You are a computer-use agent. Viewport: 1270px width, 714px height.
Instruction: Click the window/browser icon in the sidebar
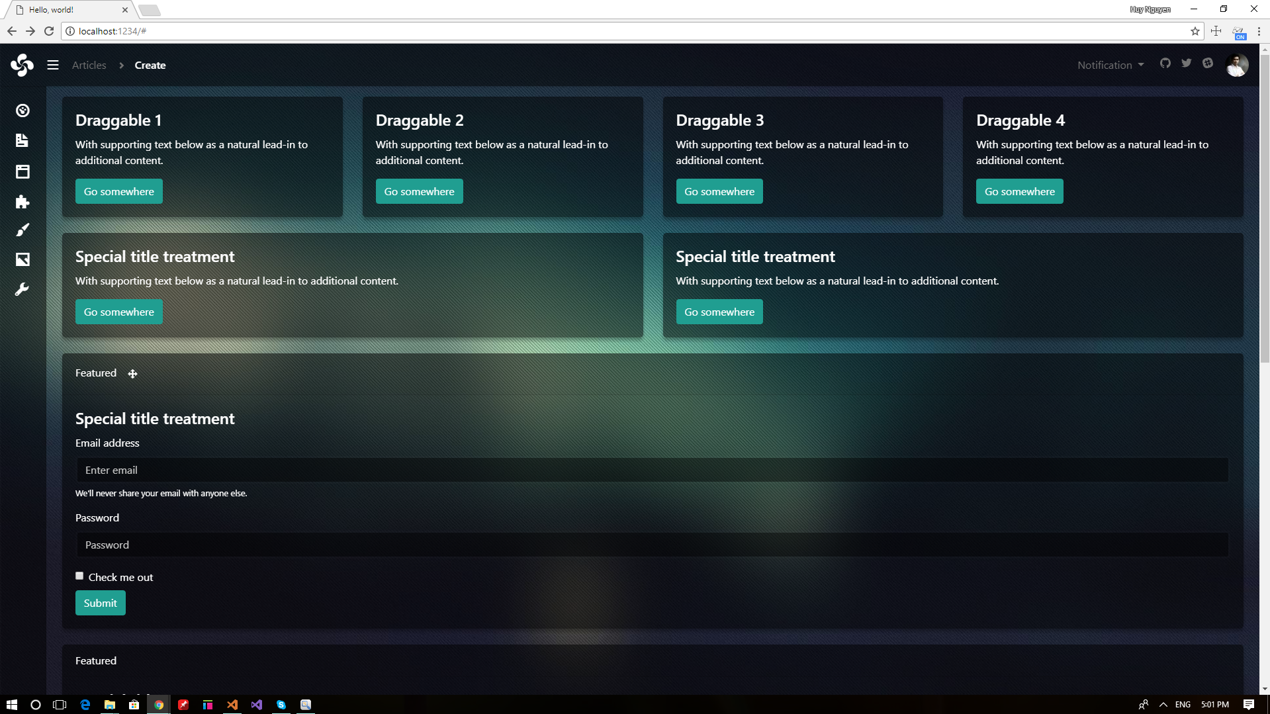[x=22, y=171]
